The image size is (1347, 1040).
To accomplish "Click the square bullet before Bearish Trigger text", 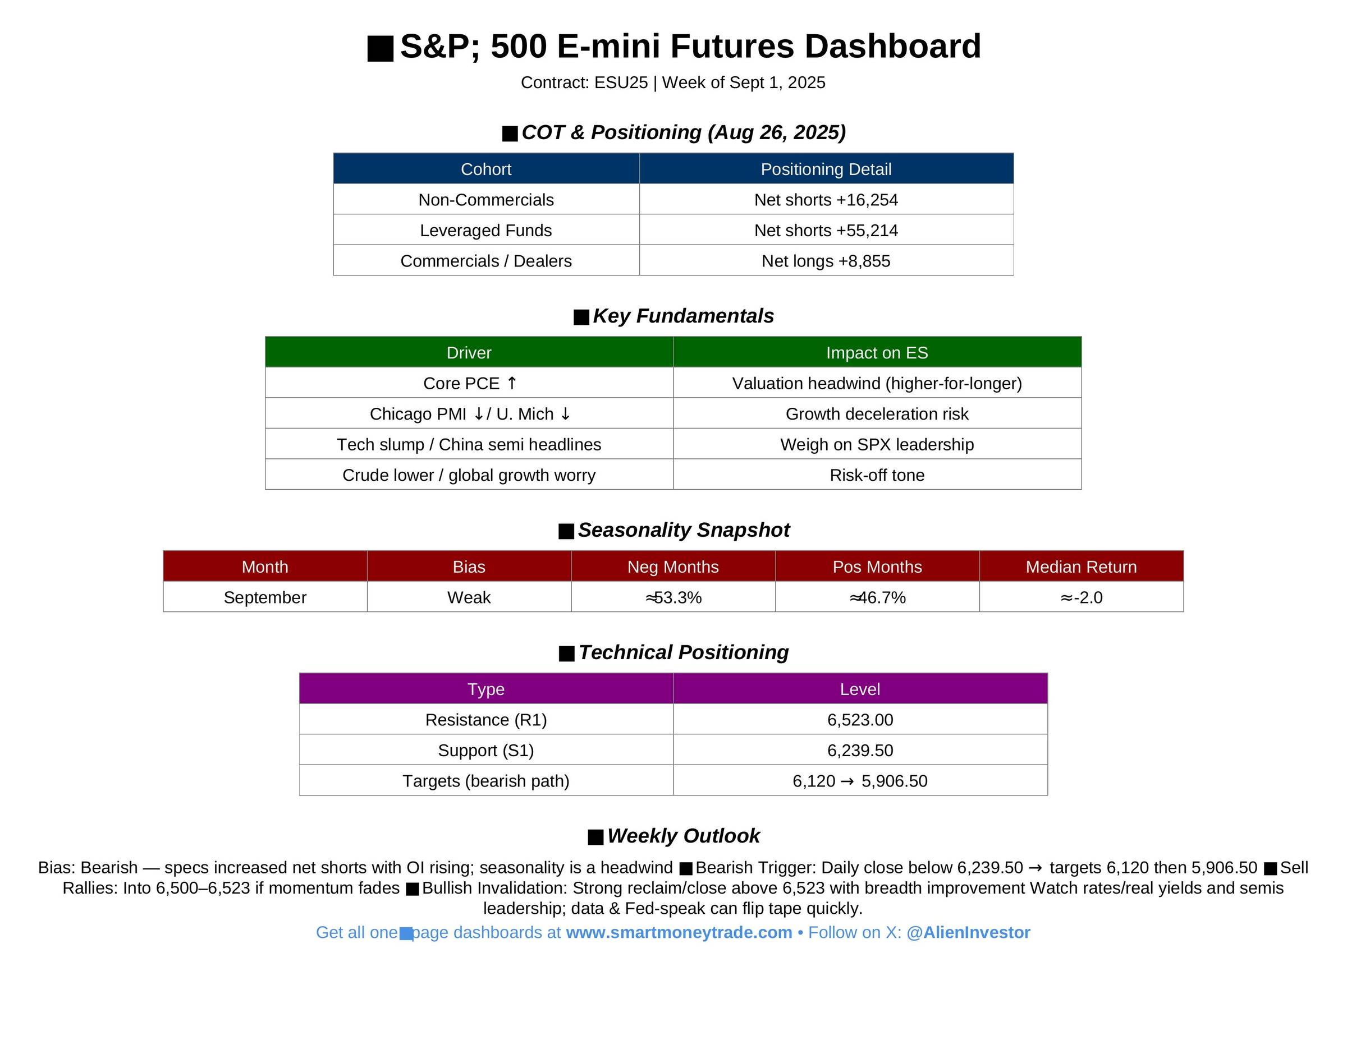I will (x=685, y=869).
